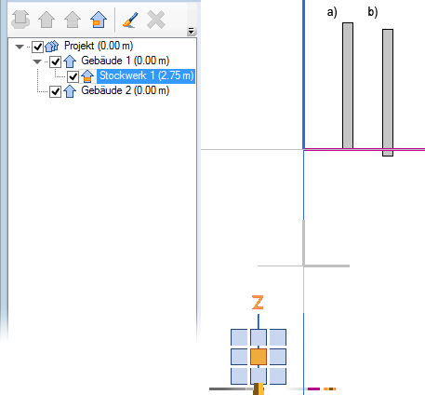Open the toolbar overflow options arrow
Screen dimensions: 425x395
click(x=191, y=31)
